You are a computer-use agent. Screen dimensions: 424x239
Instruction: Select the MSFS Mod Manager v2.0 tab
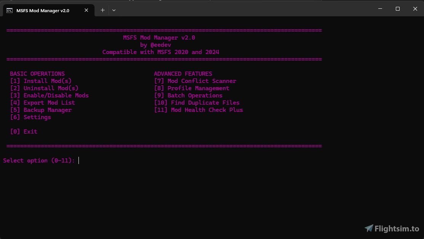42,10
